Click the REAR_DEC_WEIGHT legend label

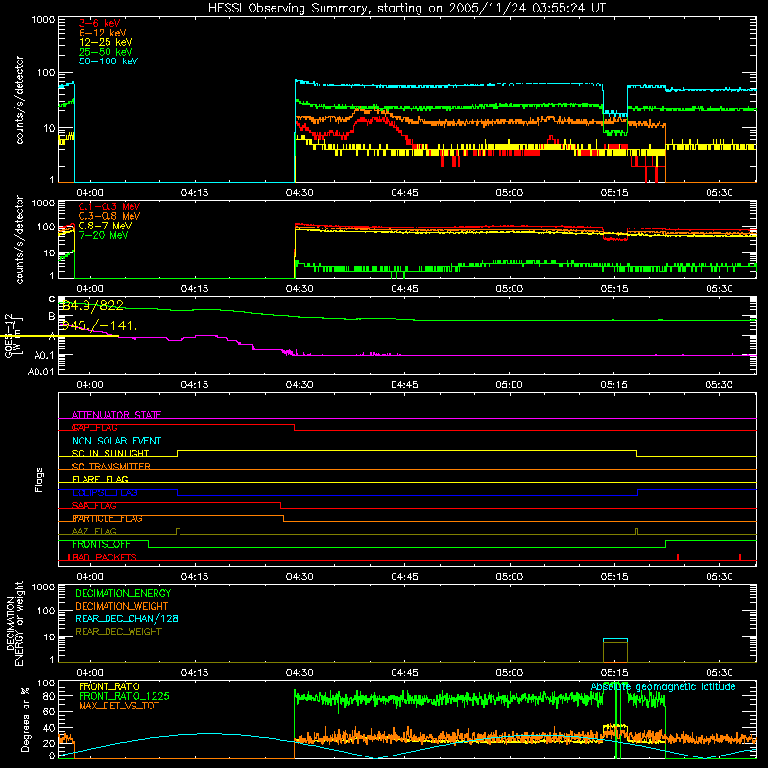pyautogui.click(x=118, y=632)
